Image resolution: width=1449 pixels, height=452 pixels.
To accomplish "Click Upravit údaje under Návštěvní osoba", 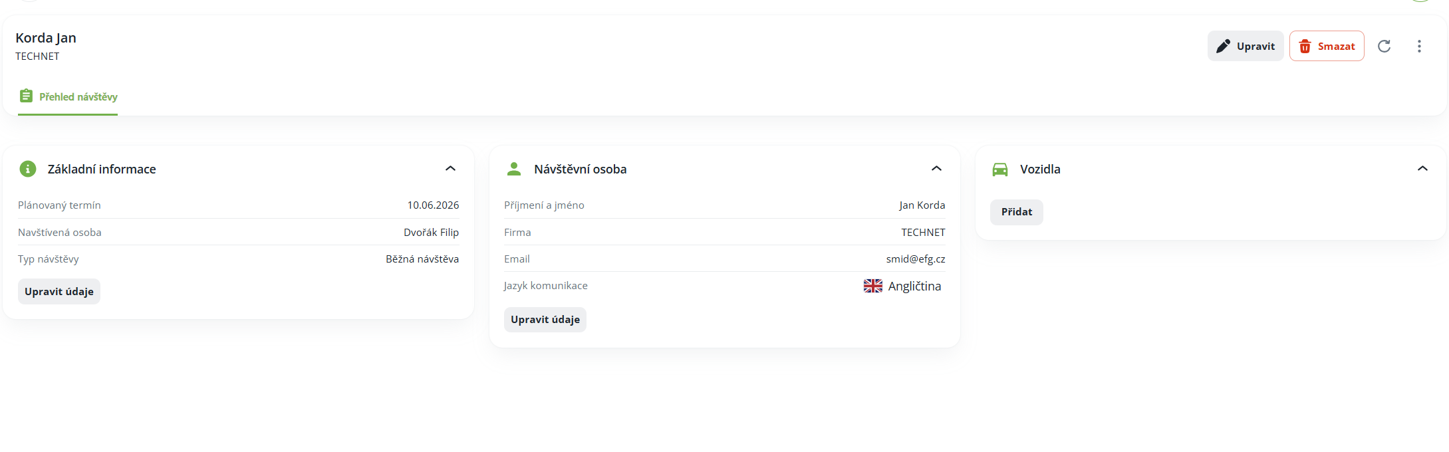I will point(545,320).
